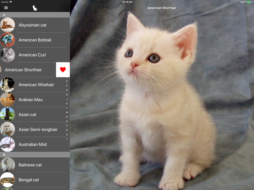Open the American Curl thumbnail
254x190 pixels.
pos(7,55)
